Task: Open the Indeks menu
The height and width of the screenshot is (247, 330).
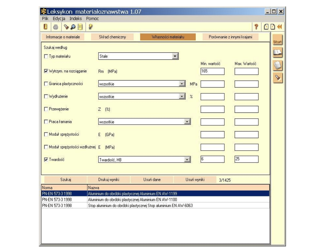Action: [x=75, y=19]
